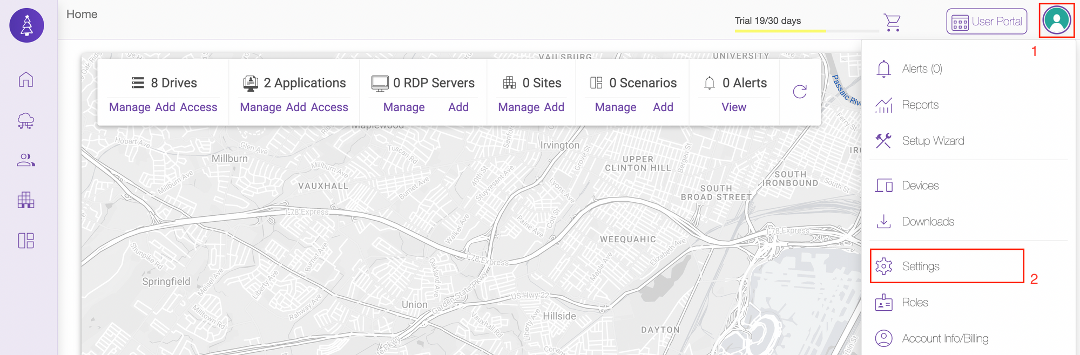Open the user profile avatar menu
1080x355 pixels.
click(x=1057, y=21)
